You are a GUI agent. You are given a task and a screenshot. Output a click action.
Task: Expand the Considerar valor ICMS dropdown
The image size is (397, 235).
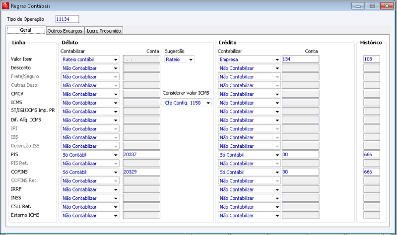187,103
